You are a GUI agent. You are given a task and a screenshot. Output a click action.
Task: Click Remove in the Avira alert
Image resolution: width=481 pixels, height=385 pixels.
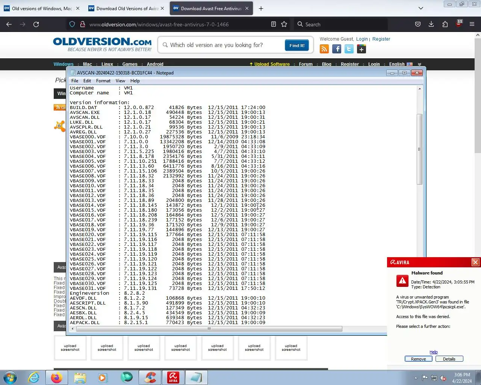418,359
